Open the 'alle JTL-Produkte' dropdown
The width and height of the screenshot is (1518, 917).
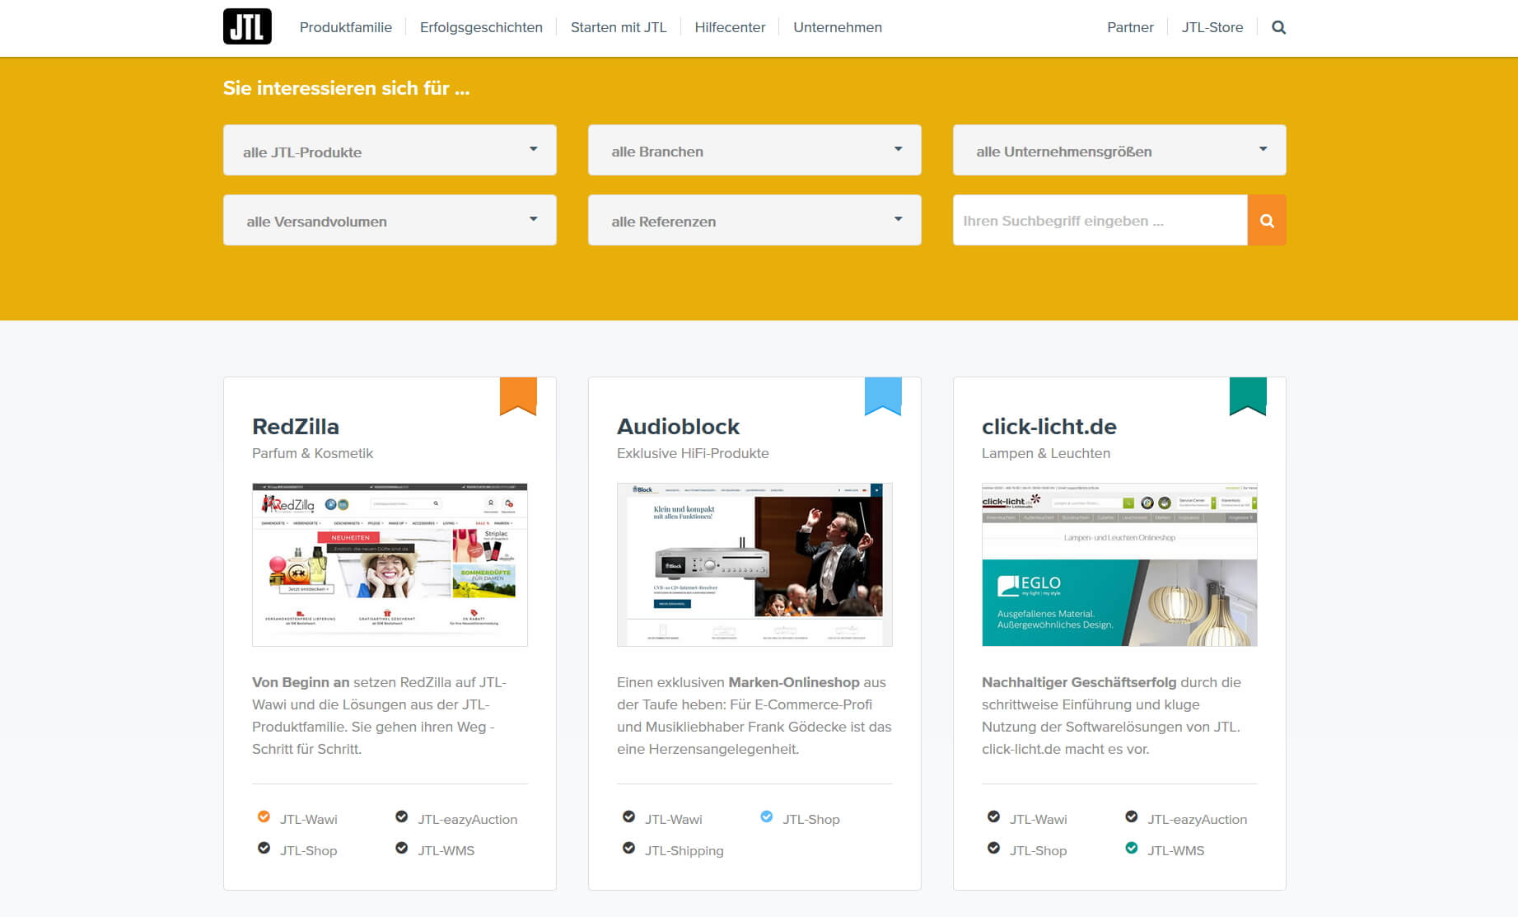390,150
